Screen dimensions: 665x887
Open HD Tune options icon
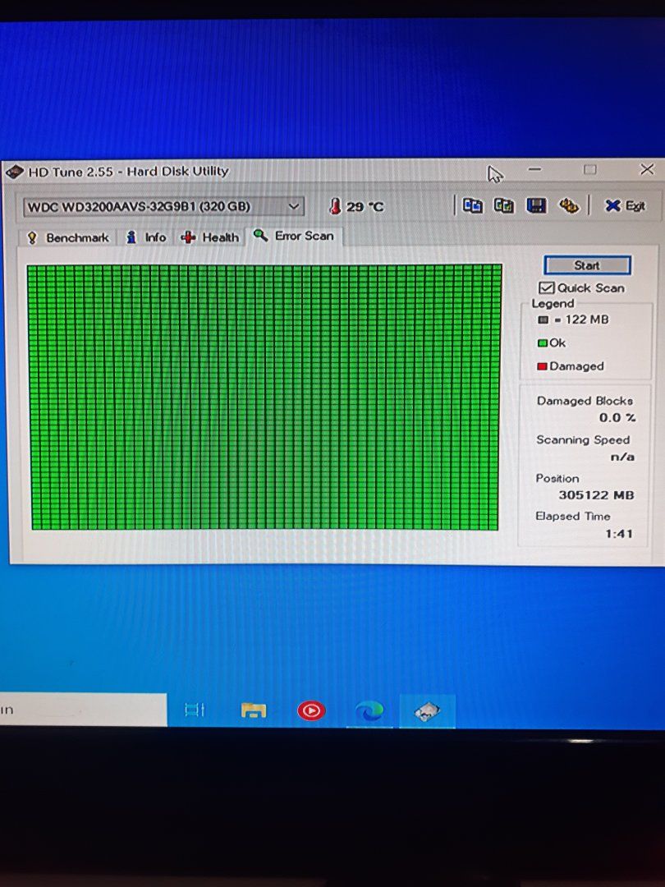tap(568, 205)
